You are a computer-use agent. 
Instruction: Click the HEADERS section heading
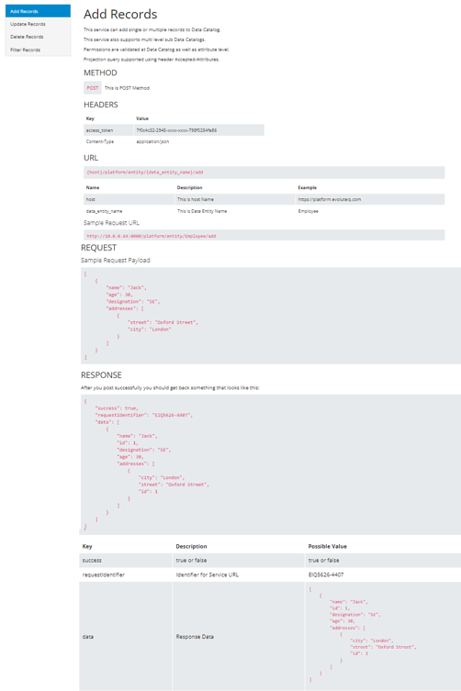(x=101, y=105)
